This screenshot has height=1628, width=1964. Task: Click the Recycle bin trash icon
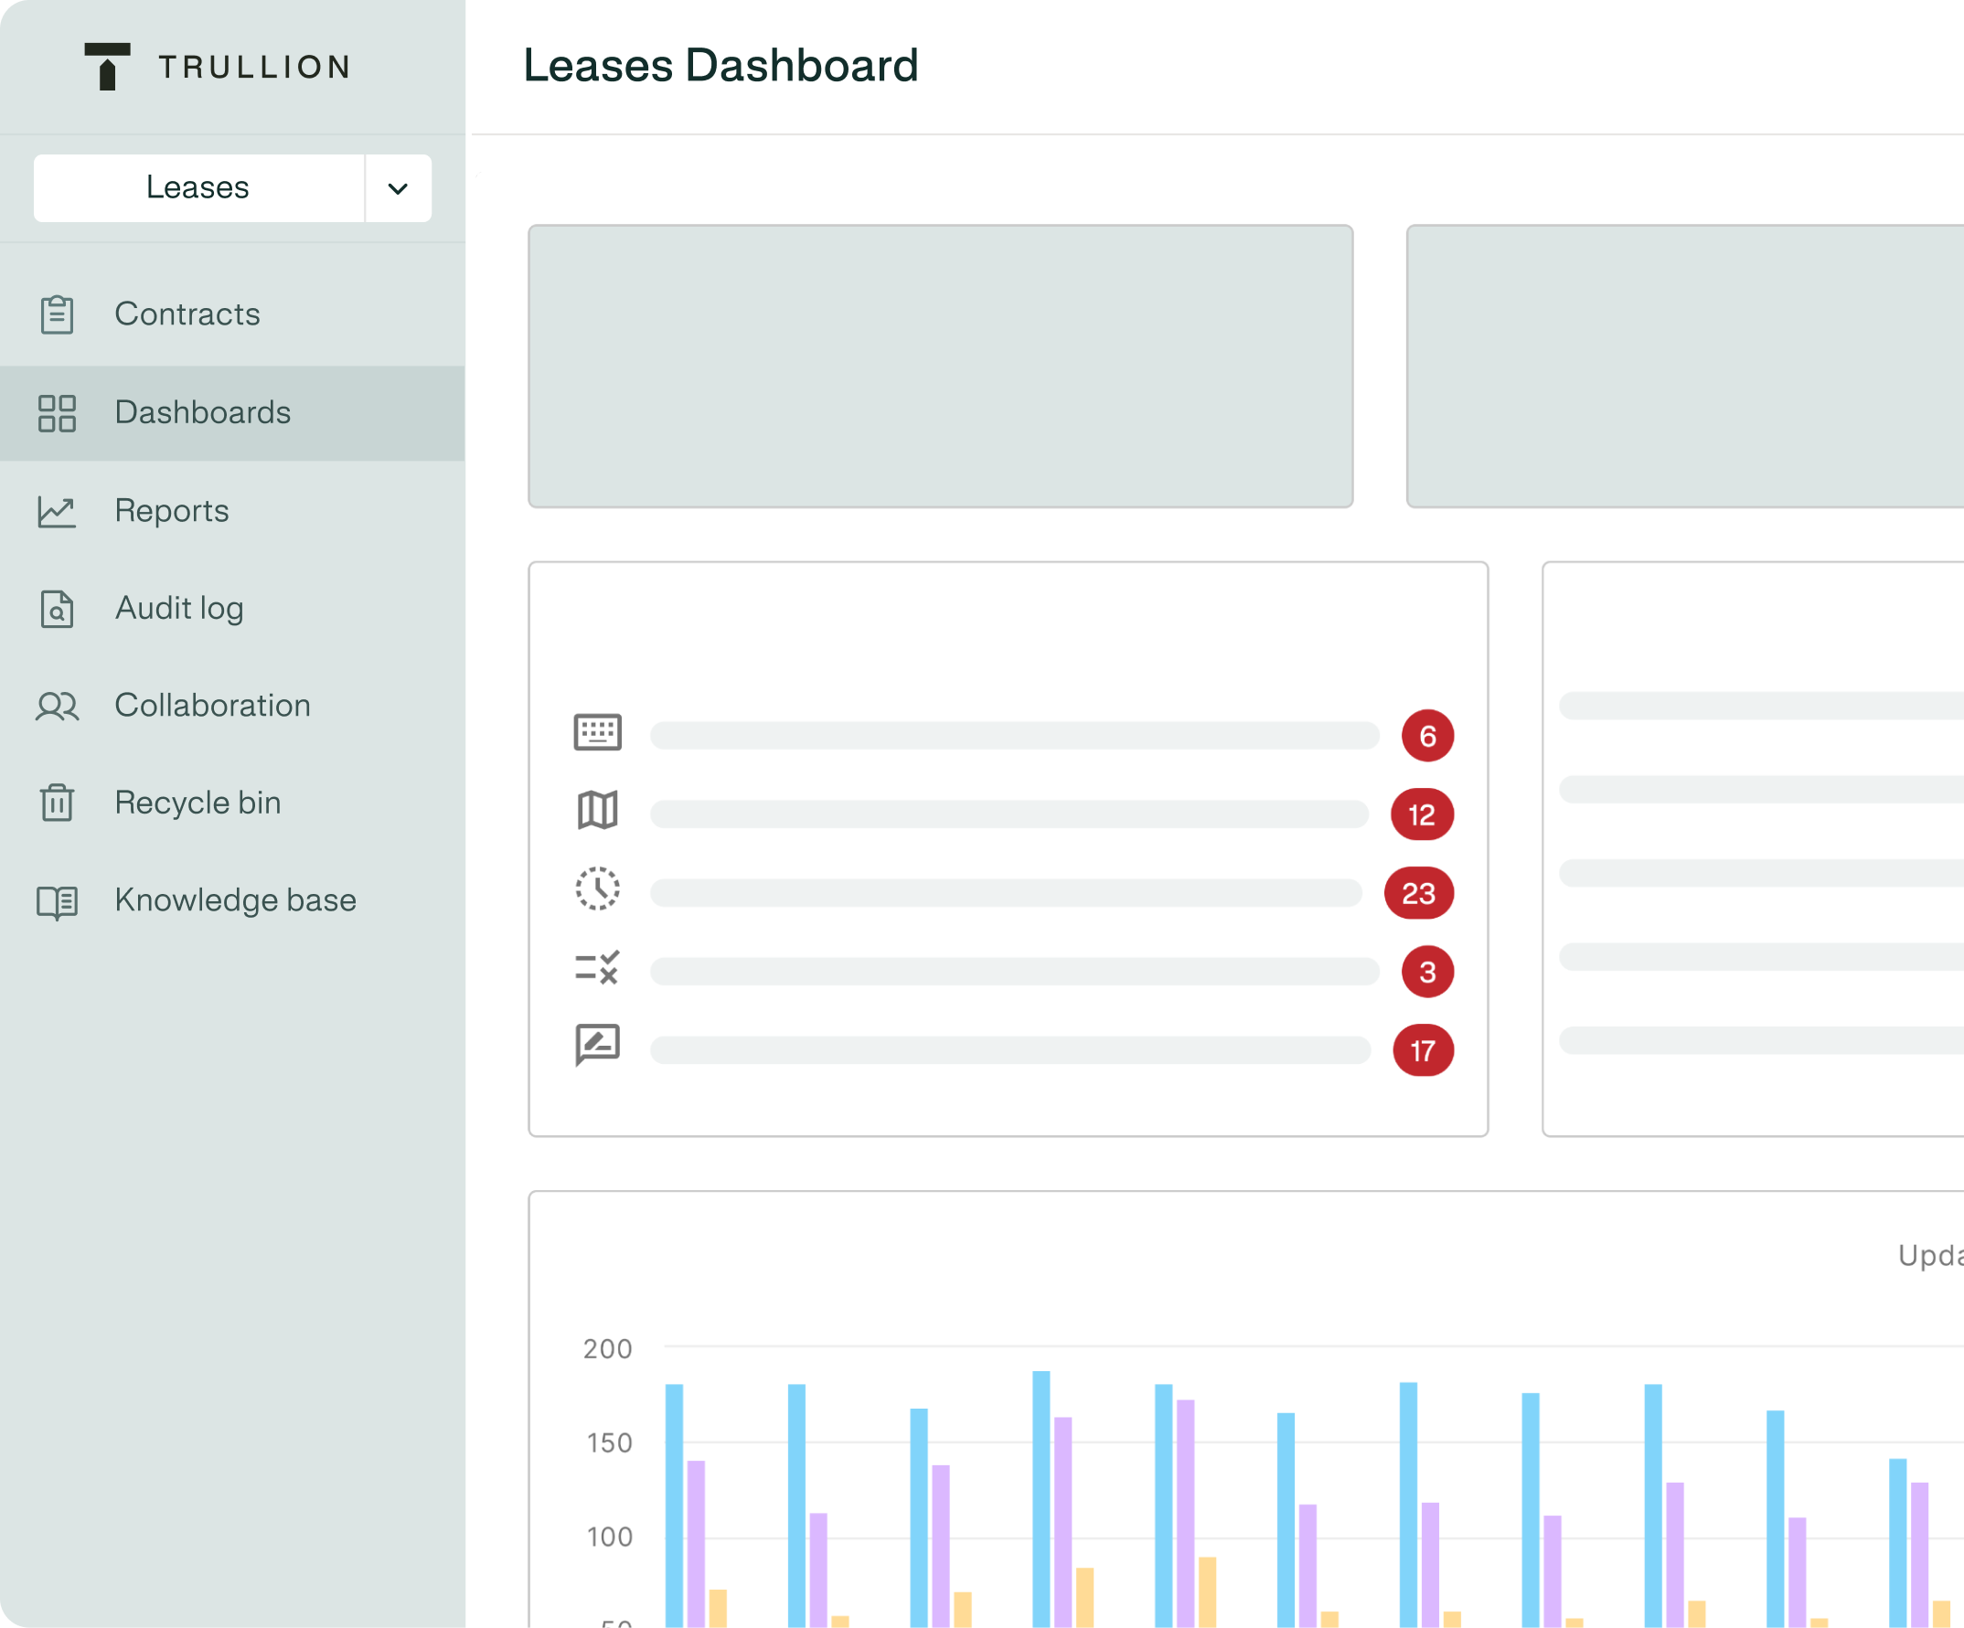(x=57, y=803)
